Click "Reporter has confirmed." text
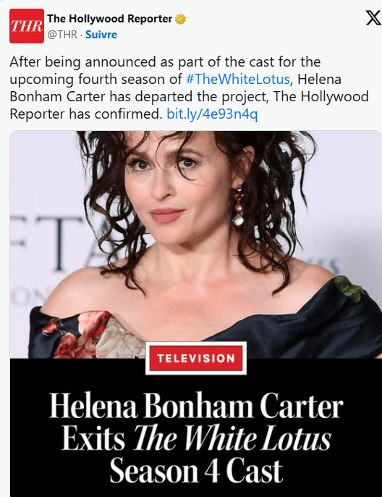 [86, 114]
